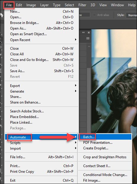Close the panel with X icon
Screen dimensions: 137x184
89,33
